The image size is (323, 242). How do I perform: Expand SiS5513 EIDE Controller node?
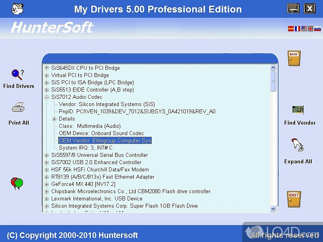point(47,90)
